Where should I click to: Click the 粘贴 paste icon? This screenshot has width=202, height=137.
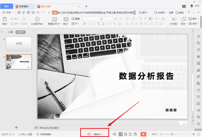4,19
